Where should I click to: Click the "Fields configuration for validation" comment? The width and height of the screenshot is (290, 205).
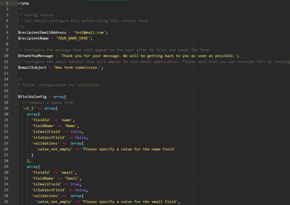pos(61,85)
